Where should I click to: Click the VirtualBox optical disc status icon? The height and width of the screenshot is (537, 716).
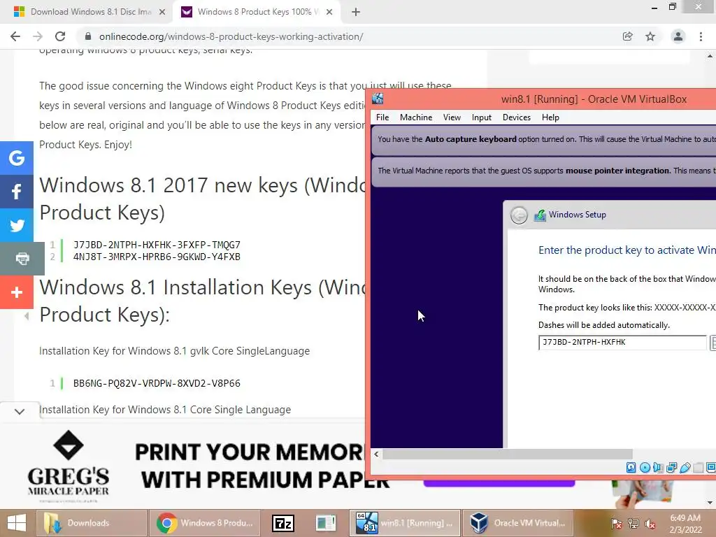click(645, 467)
